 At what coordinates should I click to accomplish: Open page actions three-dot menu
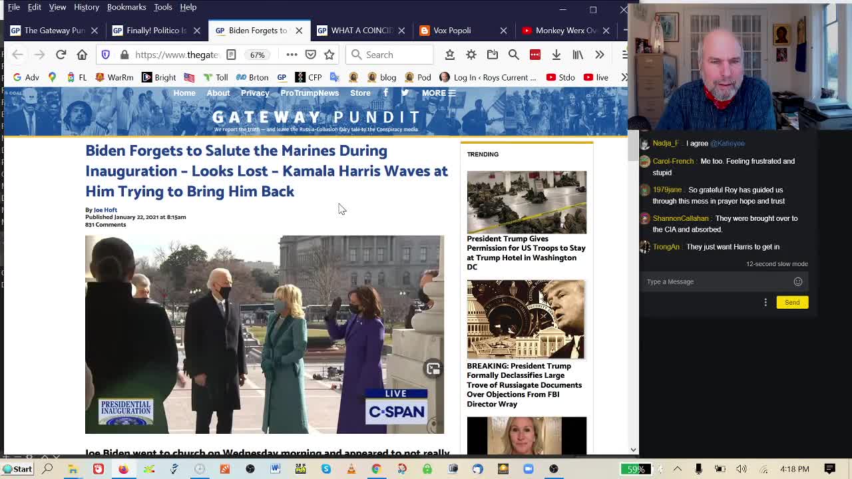click(292, 55)
